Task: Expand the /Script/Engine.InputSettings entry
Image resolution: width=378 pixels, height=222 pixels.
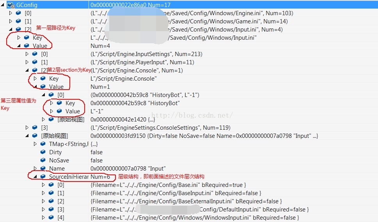Action: click(x=27, y=54)
